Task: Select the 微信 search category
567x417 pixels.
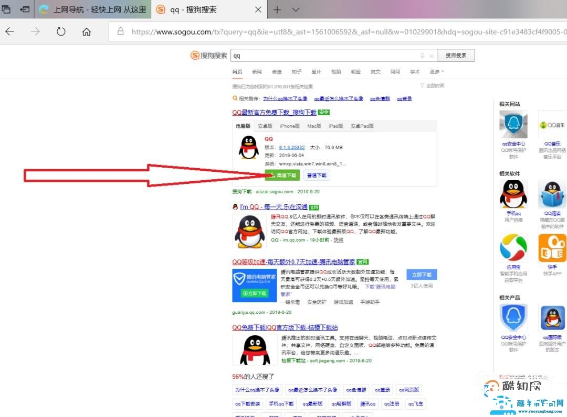Action: click(x=277, y=72)
